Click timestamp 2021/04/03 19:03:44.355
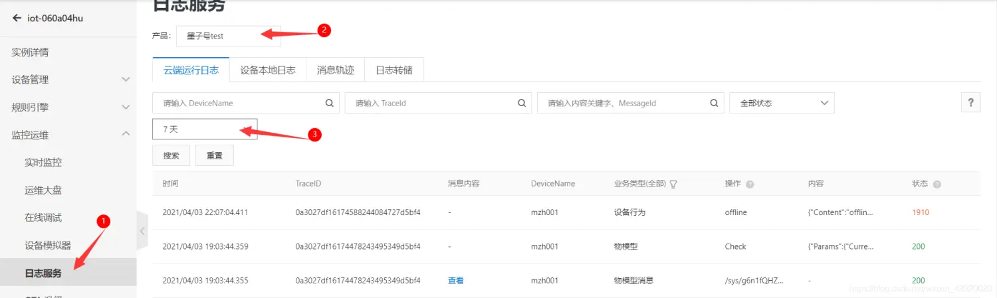 (205, 281)
